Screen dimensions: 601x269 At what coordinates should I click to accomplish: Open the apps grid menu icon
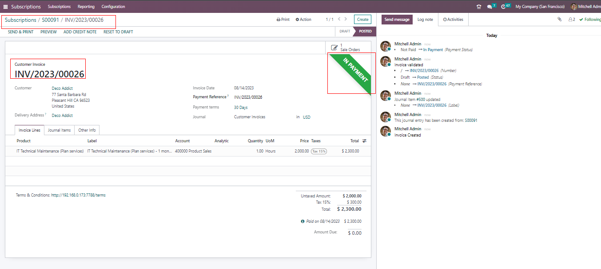click(x=6, y=7)
